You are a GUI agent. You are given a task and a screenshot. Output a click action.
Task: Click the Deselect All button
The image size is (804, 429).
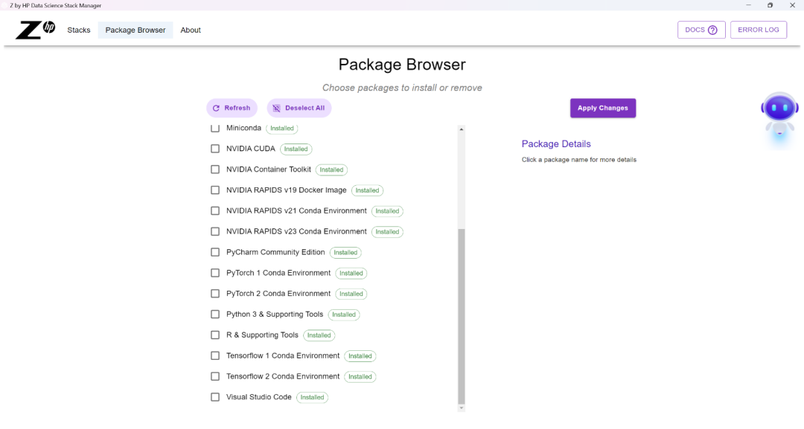tap(299, 108)
